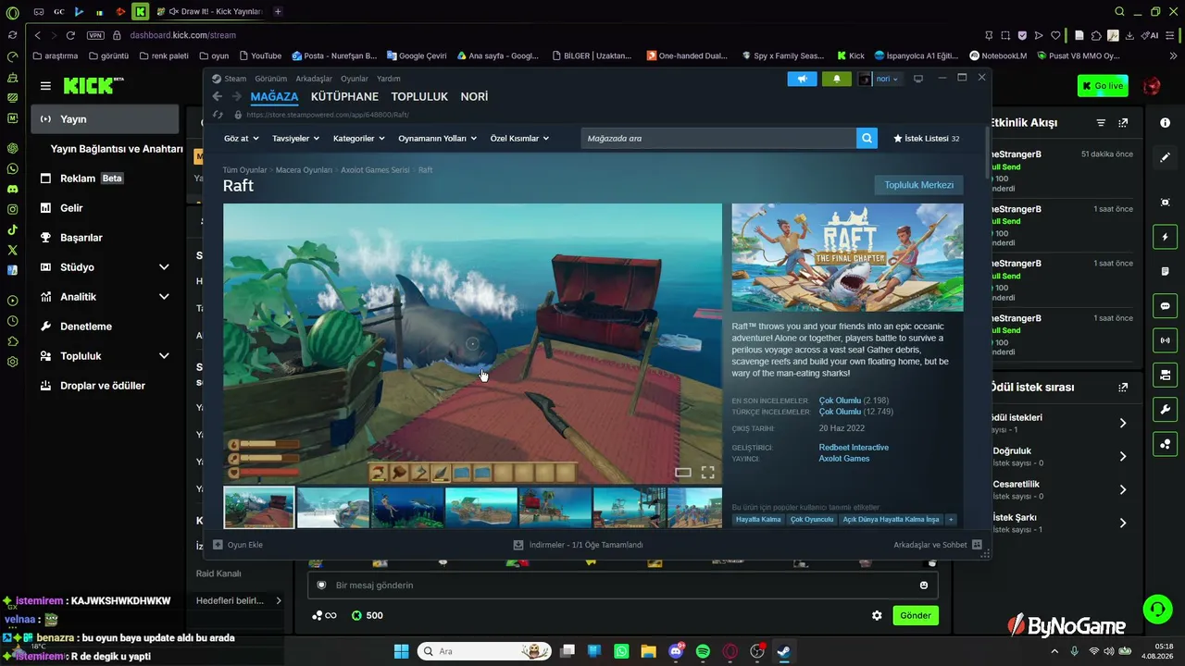Open the Redbeet Interactive developer link
Viewport: 1185px width, 666px height.
point(854,448)
